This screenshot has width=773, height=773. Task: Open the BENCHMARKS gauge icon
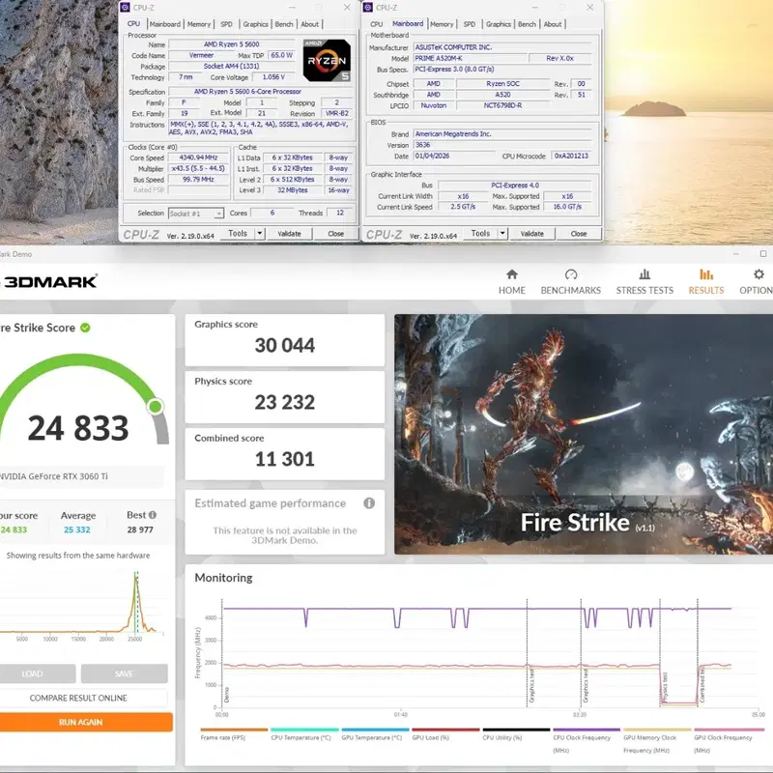coord(571,274)
